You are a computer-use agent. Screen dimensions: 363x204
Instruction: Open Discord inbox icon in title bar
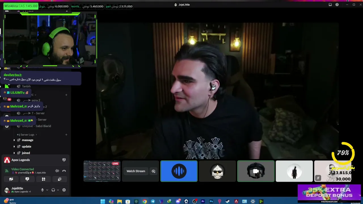tap(330, 5)
